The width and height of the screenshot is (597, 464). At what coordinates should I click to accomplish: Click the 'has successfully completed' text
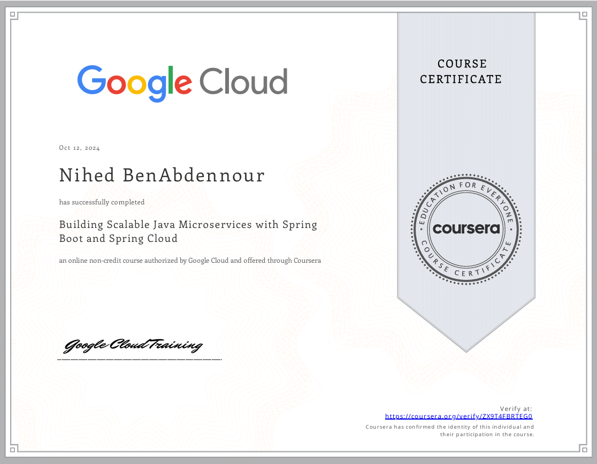point(102,202)
